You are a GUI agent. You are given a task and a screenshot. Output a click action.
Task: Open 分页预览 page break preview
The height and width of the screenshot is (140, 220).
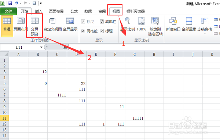click(34, 26)
